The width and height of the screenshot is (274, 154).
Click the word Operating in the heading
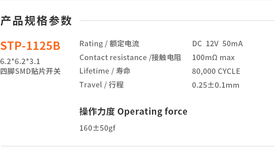point(137,112)
